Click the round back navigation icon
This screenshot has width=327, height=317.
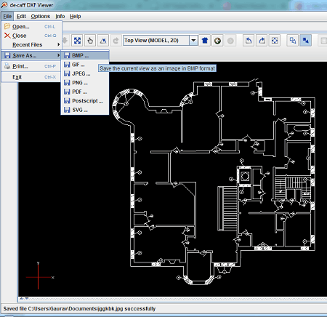tap(217, 41)
